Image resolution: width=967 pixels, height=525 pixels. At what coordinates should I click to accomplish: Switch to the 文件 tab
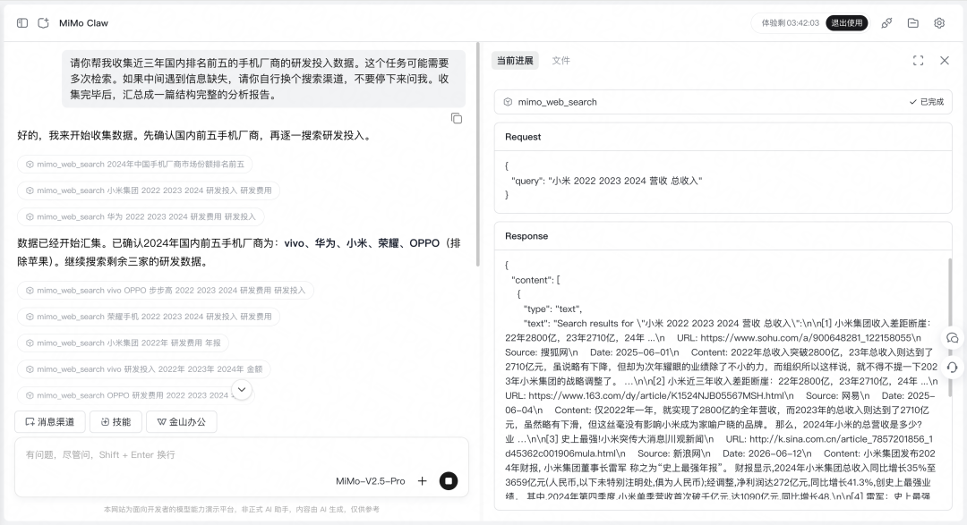(x=561, y=61)
